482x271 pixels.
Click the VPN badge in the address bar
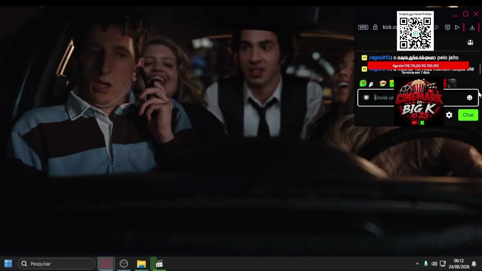363,27
